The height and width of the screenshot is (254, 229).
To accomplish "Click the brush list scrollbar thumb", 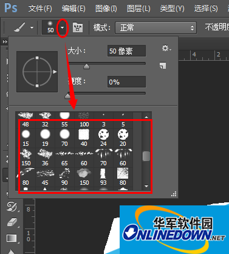I will pos(146,156).
